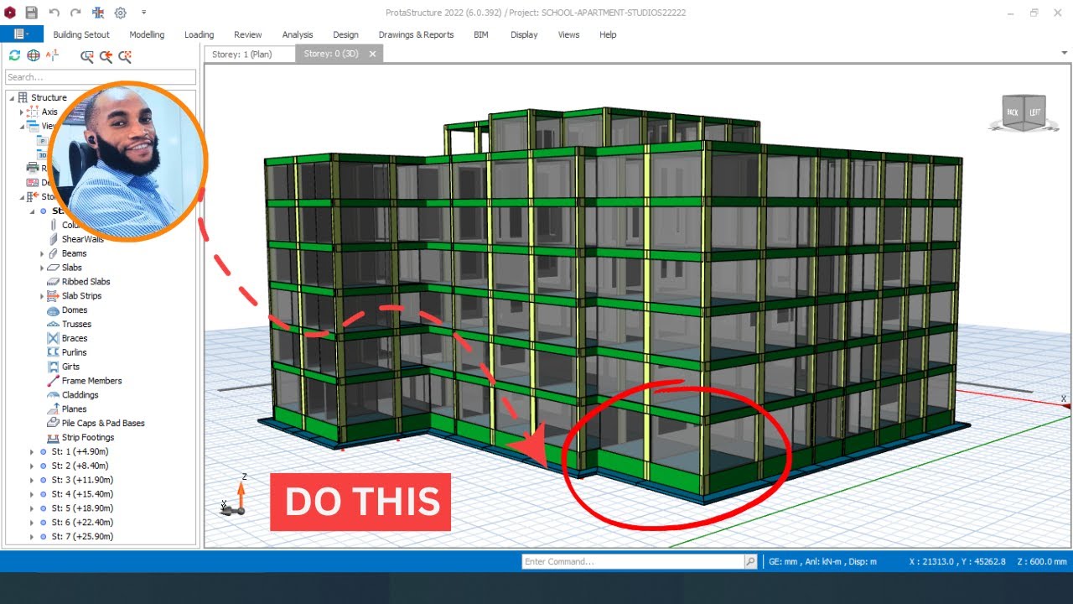Open the Display ribbon tab
Screen dimensions: 1073x604
point(524,34)
